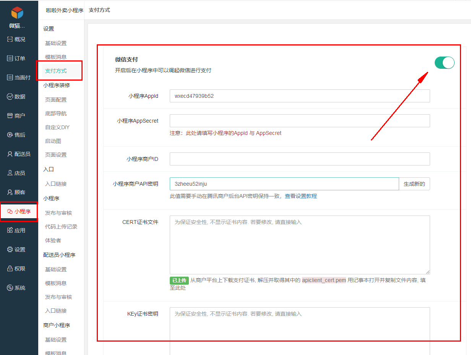The image size is (471, 355).
Task: Click the 当面付 icon in sidebar
Action: pyautogui.click(x=10, y=77)
